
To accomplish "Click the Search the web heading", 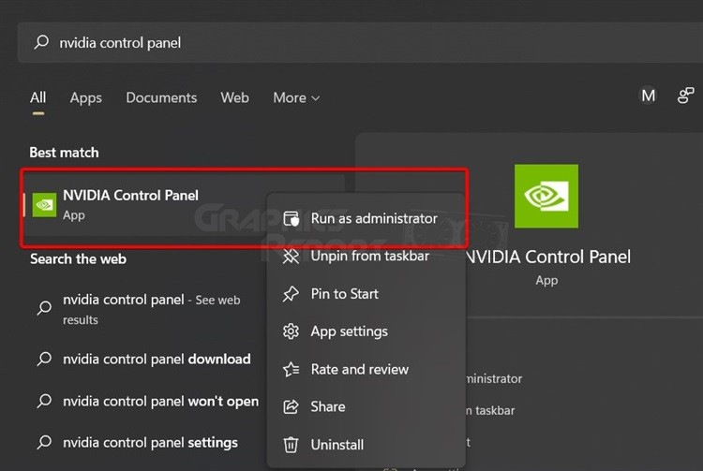I will click(x=78, y=259).
